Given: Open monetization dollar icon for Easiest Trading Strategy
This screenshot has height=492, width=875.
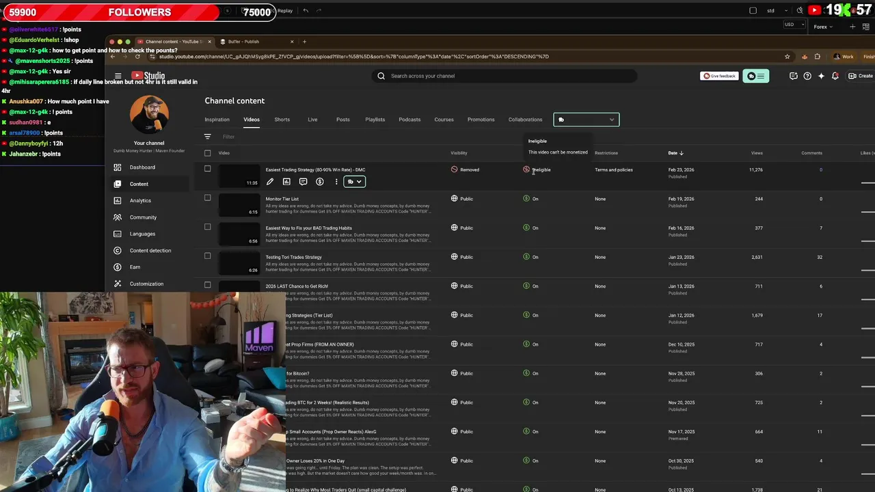Looking at the screenshot, I should coord(320,182).
